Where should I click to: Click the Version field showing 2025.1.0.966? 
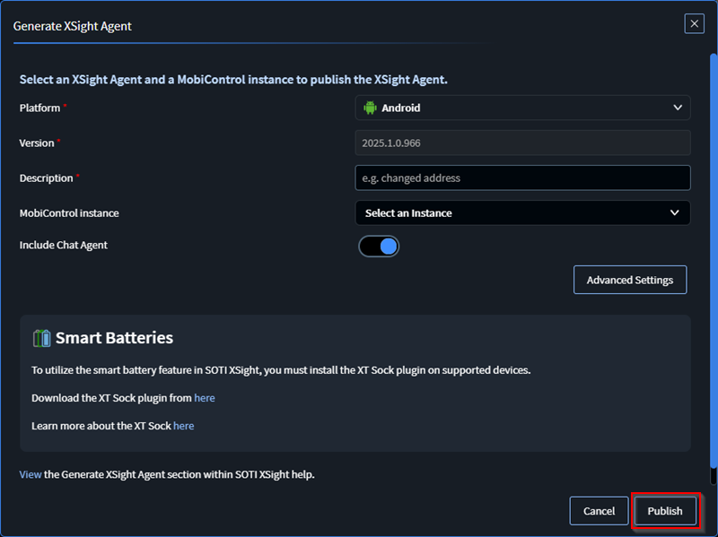pyautogui.click(x=522, y=143)
